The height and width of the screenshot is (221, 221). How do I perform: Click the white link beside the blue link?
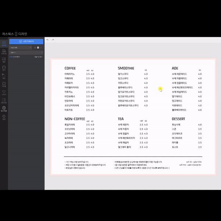[17, 57]
